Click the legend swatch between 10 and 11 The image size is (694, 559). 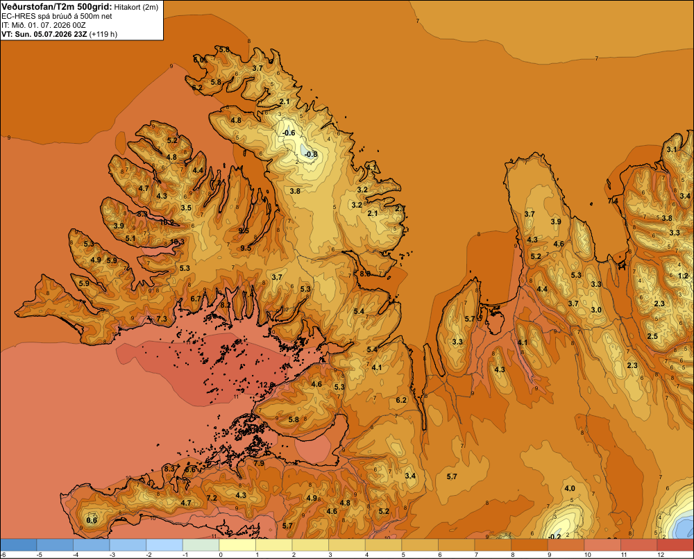point(602,544)
